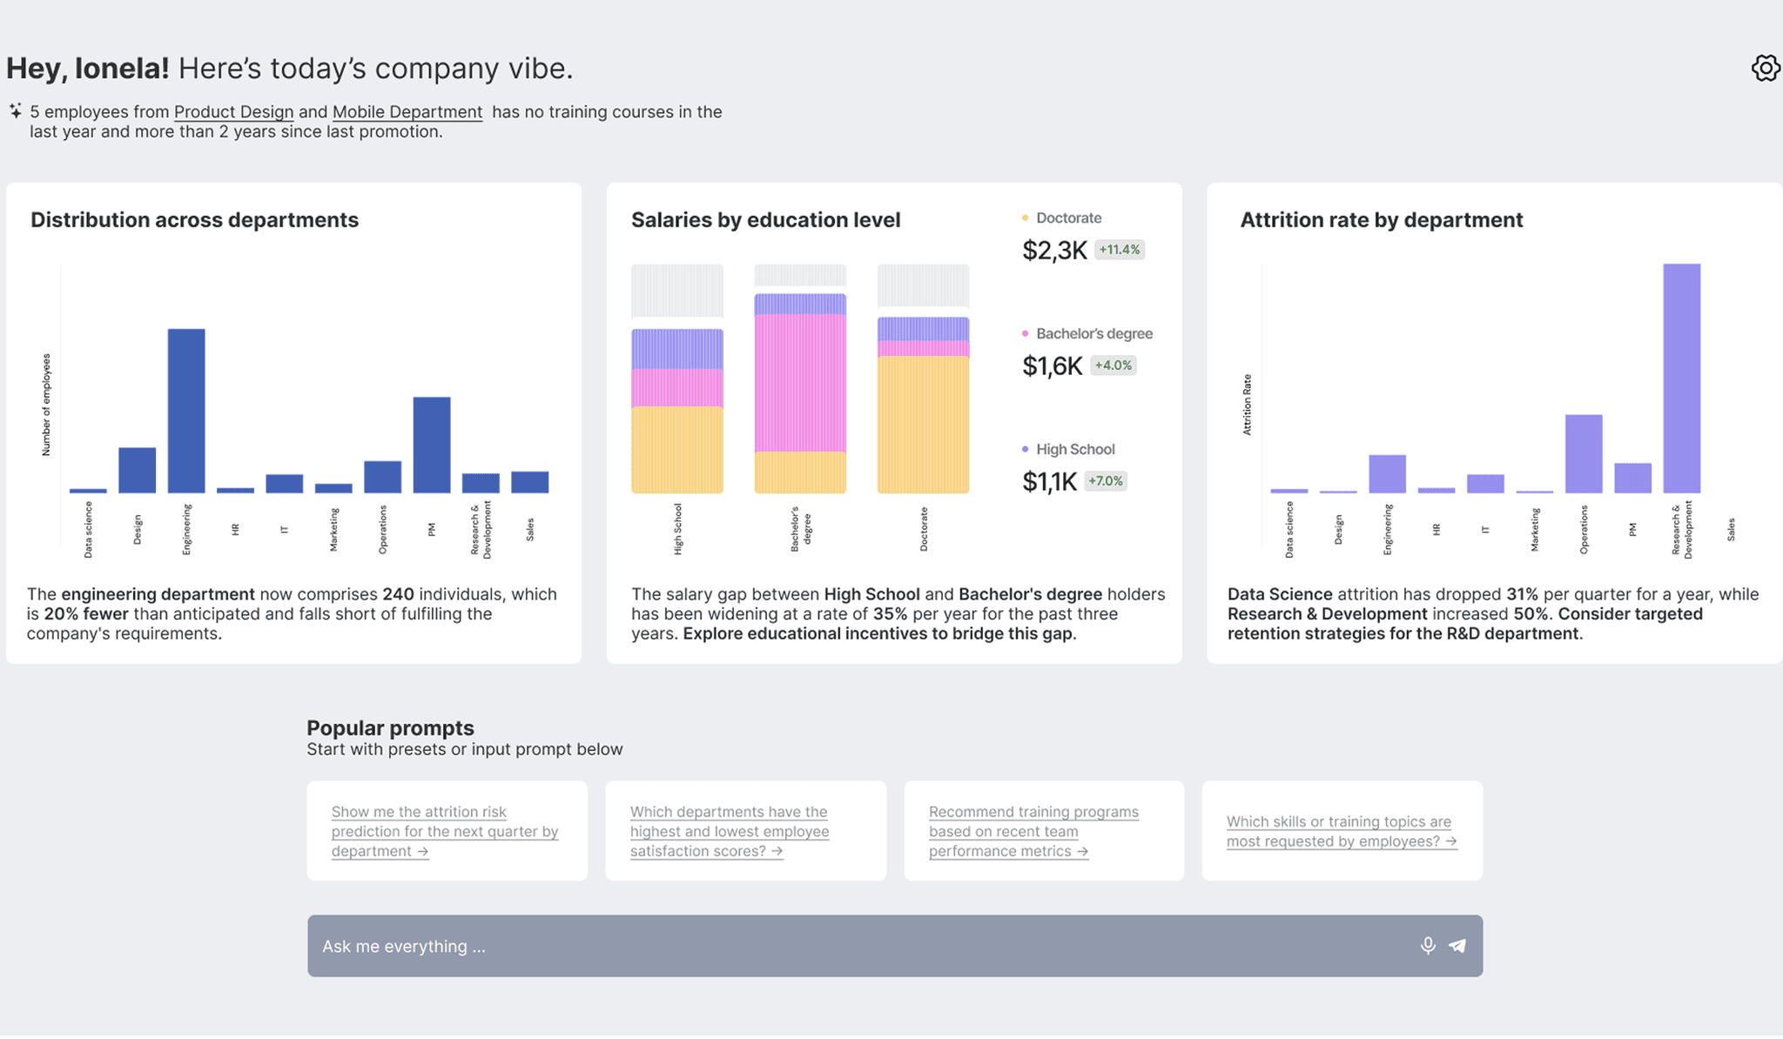Click the yellow Doctorate color dot
This screenshot has height=1039, width=1783.
pyautogui.click(x=1026, y=218)
